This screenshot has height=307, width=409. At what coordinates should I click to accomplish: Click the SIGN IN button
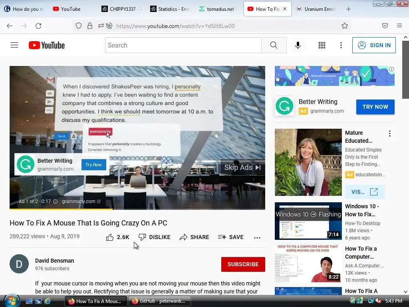click(374, 45)
